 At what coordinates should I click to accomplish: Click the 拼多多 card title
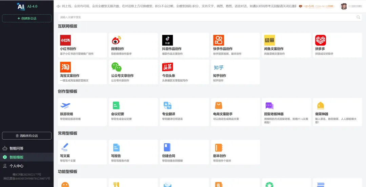coord(320,49)
